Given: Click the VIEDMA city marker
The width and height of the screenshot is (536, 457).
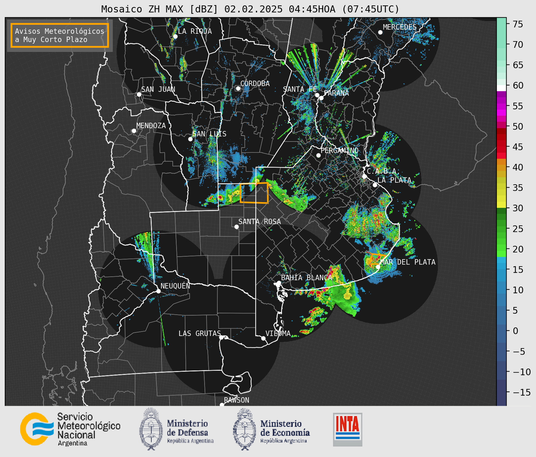Looking at the screenshot, I should [263, 338].
